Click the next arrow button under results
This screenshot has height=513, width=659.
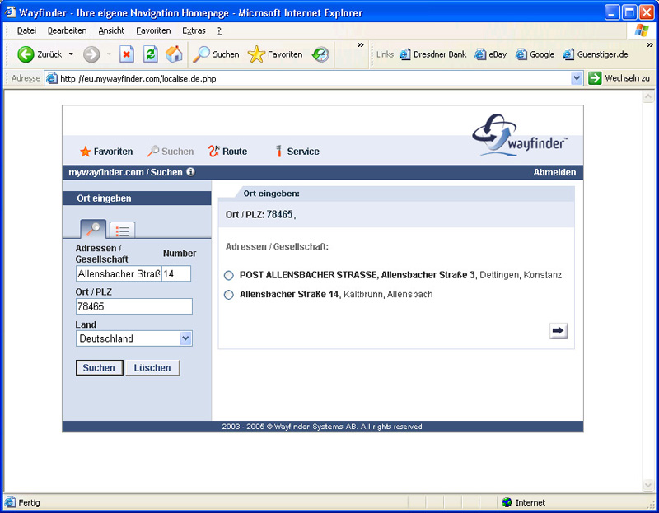pos(559,330)
